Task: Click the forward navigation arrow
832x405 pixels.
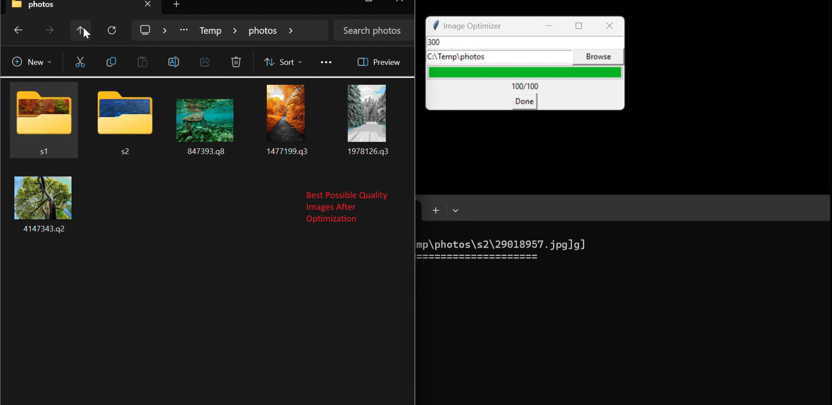Action: point(49,30)
